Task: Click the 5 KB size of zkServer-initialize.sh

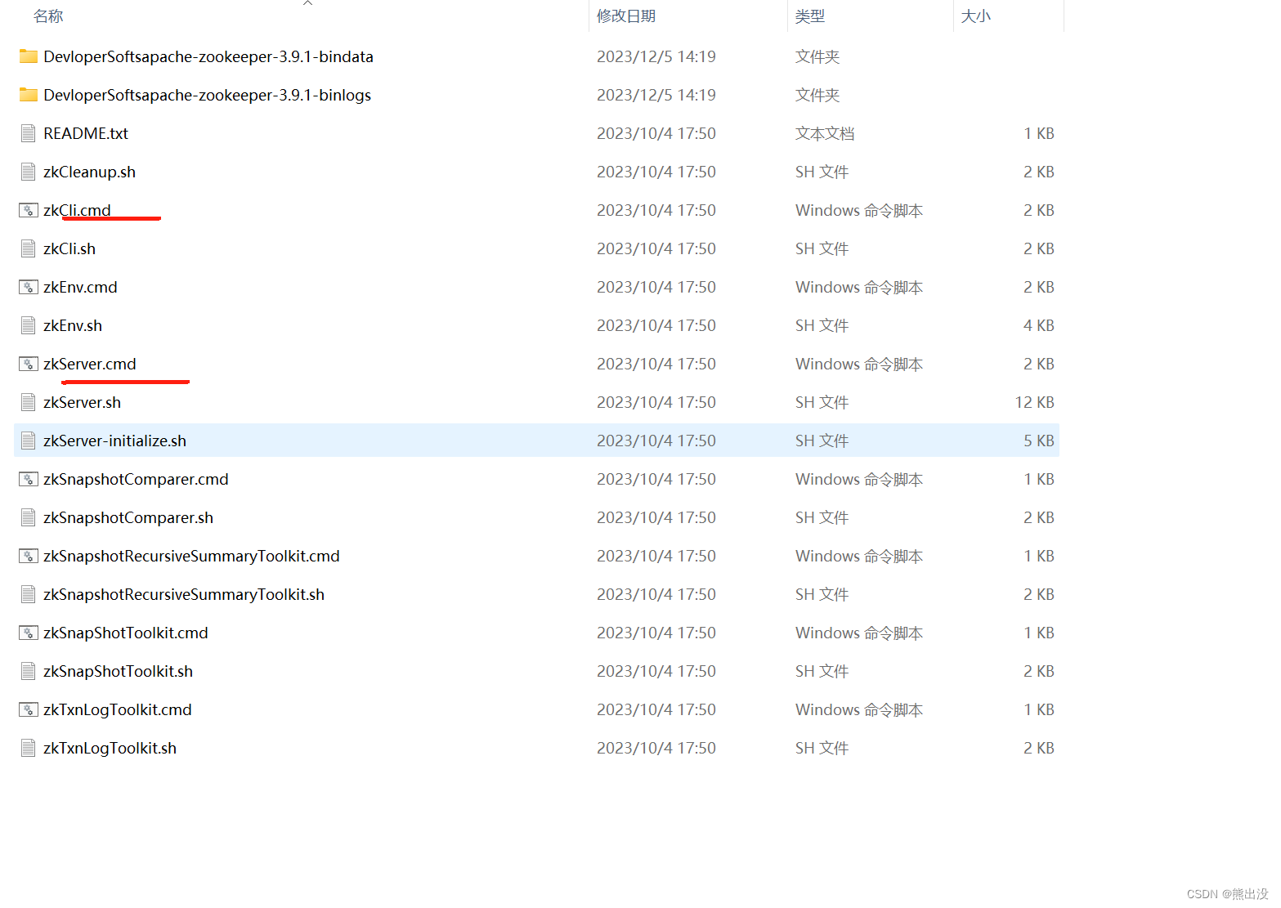Action: point(1039,441)
